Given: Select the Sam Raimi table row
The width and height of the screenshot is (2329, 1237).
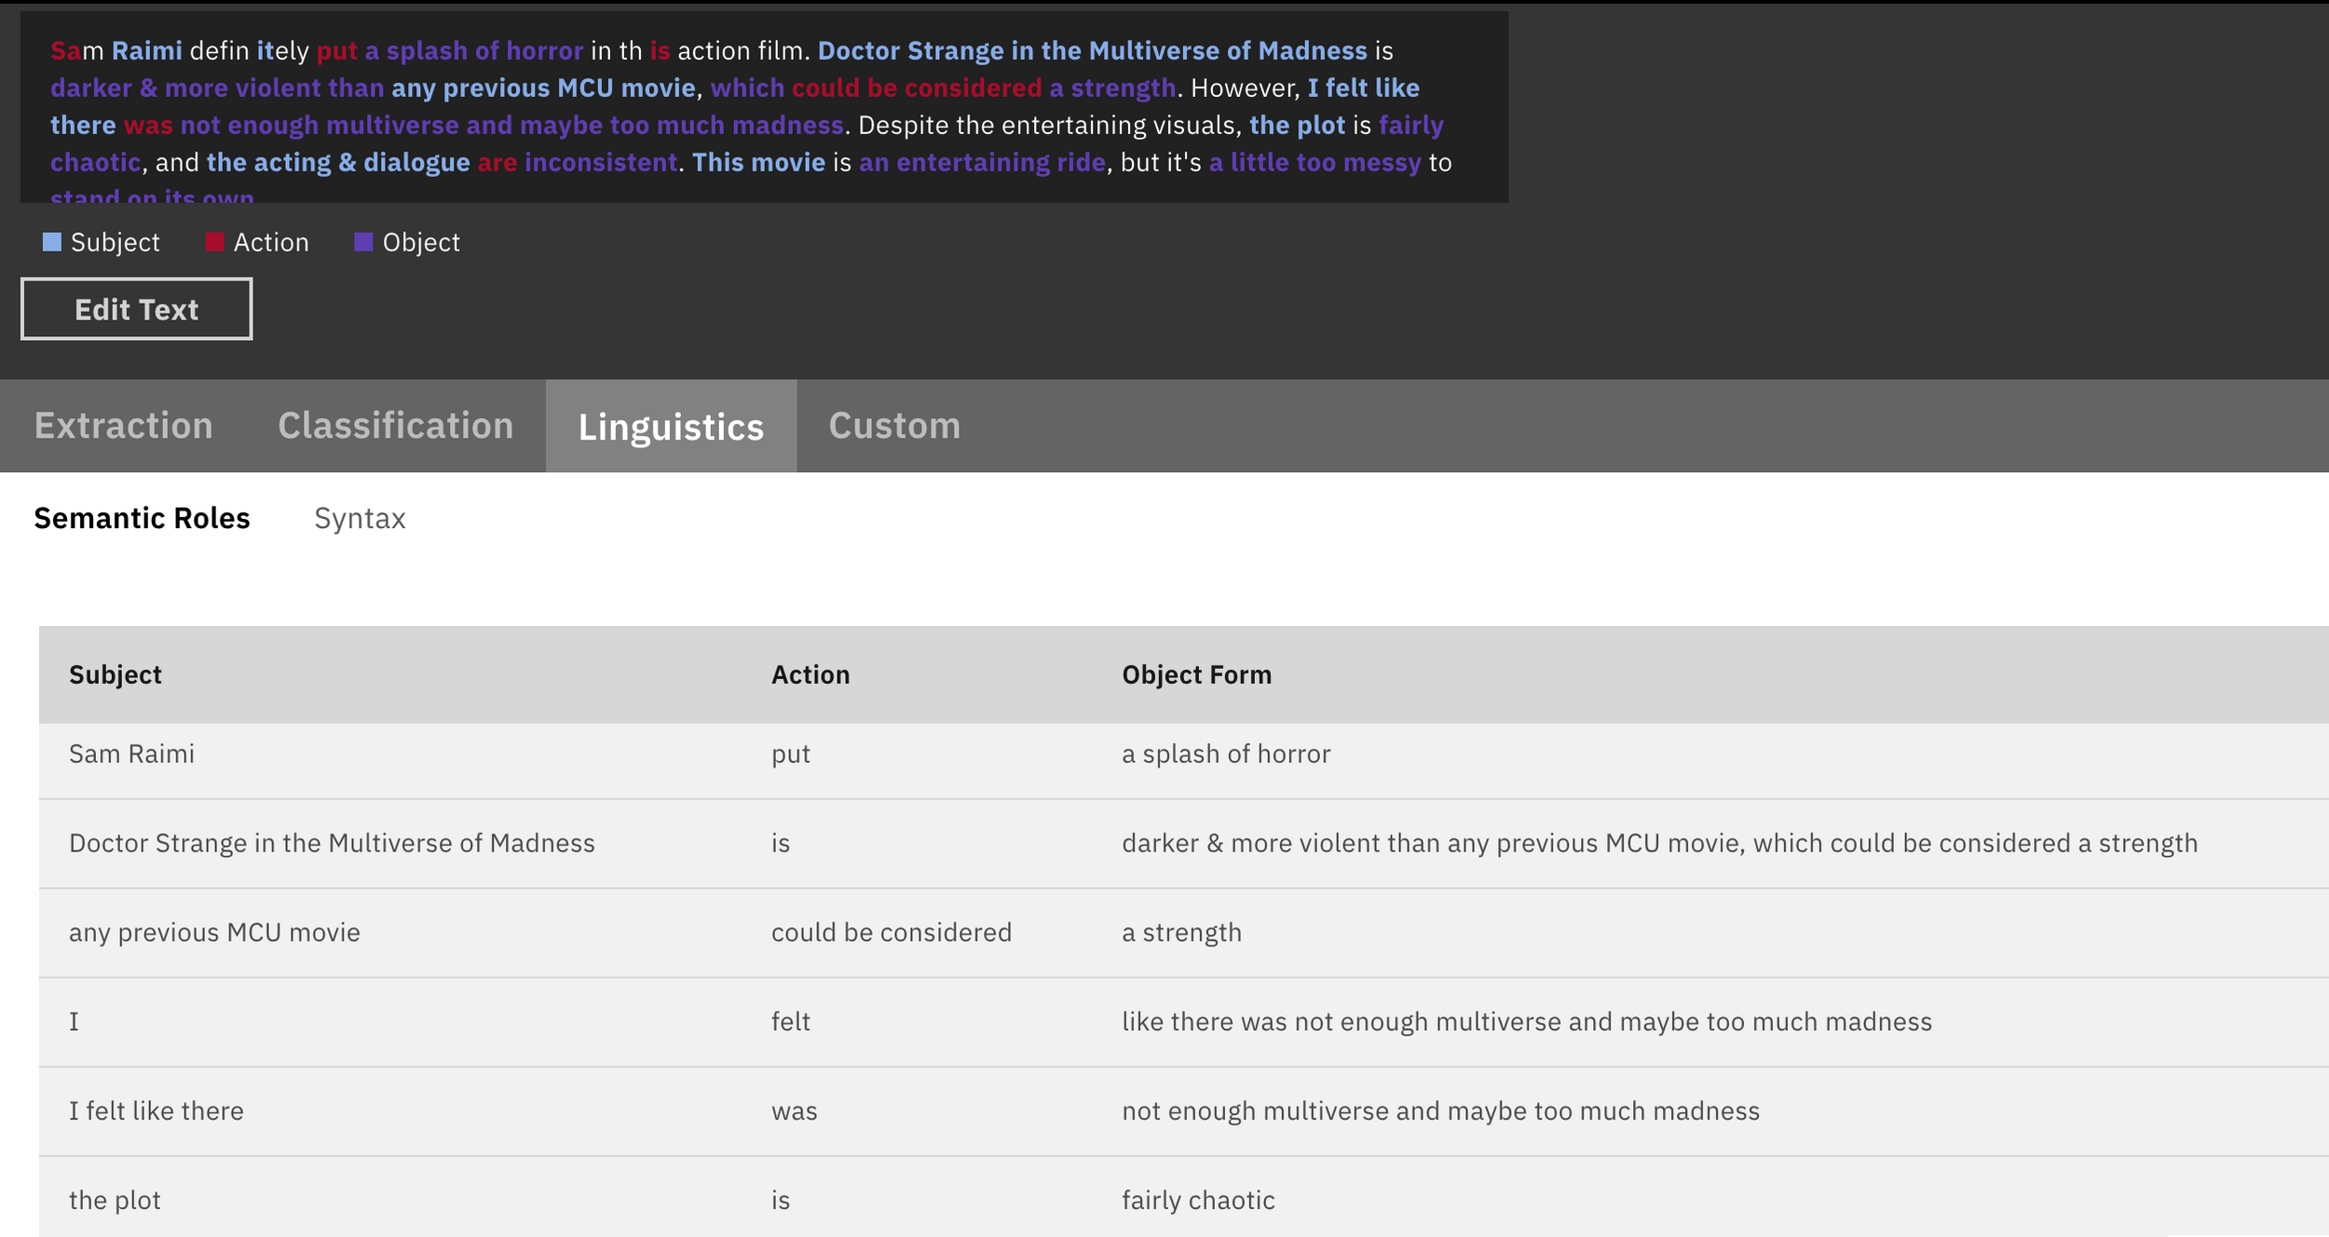Looking at the screenshot, I should tap(131, 754).
